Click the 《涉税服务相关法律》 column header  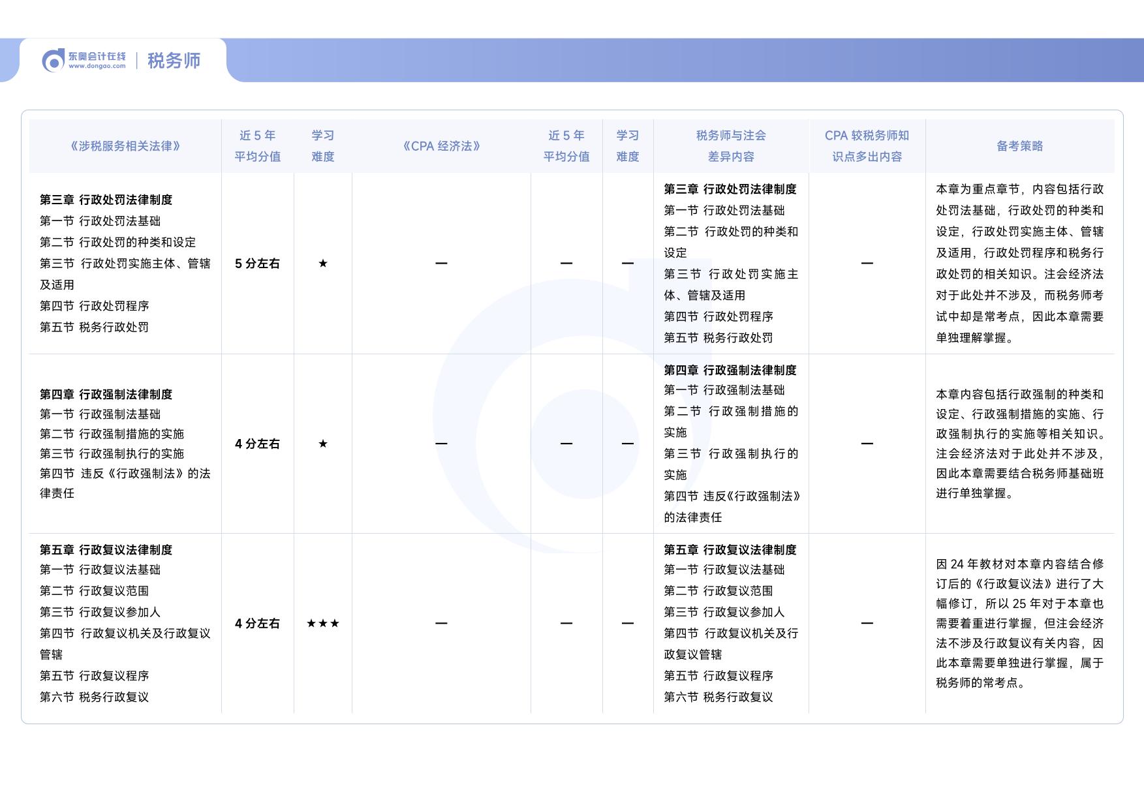125,146
